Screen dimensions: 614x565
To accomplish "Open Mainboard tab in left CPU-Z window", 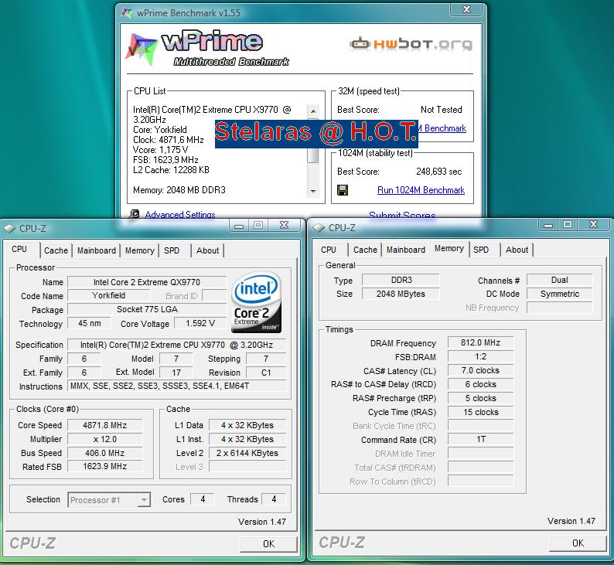I will (97, 250).
